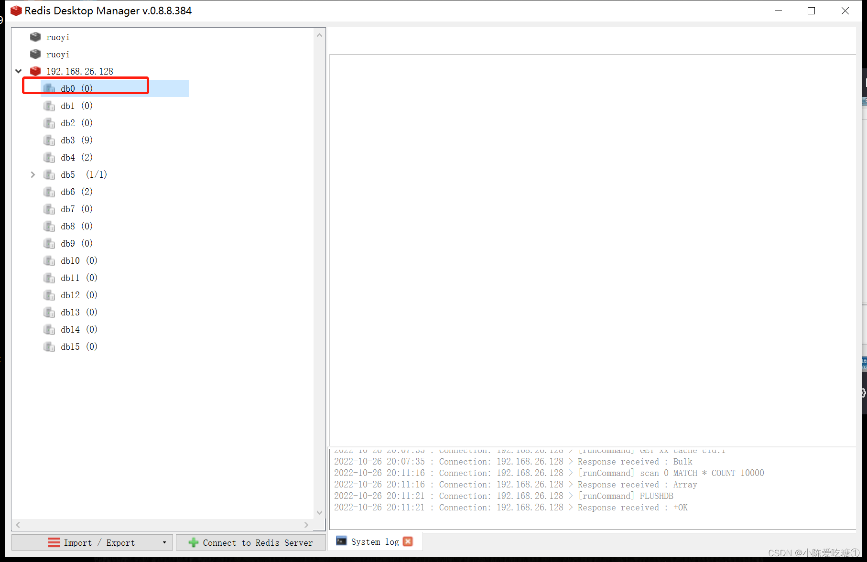Close the Redis Desktop Manager window
This screenshot has height=562, width=867.
pyautogui.click(x=845, y=11)
